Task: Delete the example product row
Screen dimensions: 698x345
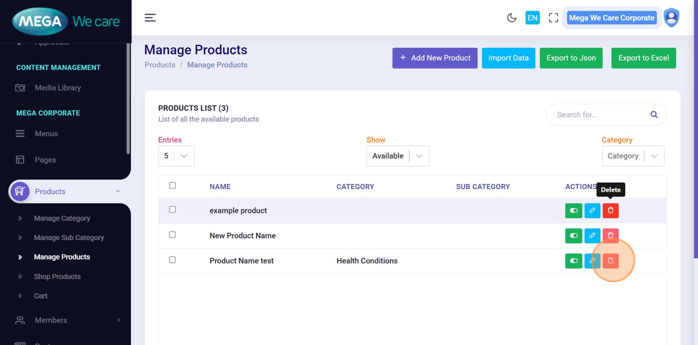Action: pos(611,211)
